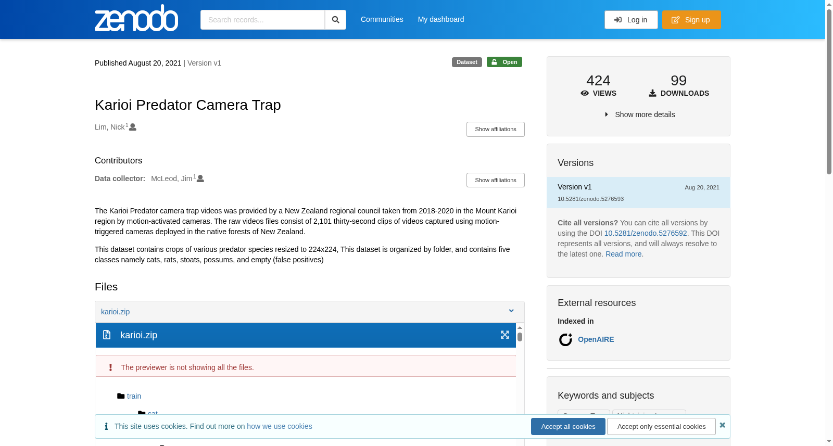The image size is (833, 446).
Task: Click the version DOI 10.5281/zenodo.5276593 text
Action: click(590, 199)
